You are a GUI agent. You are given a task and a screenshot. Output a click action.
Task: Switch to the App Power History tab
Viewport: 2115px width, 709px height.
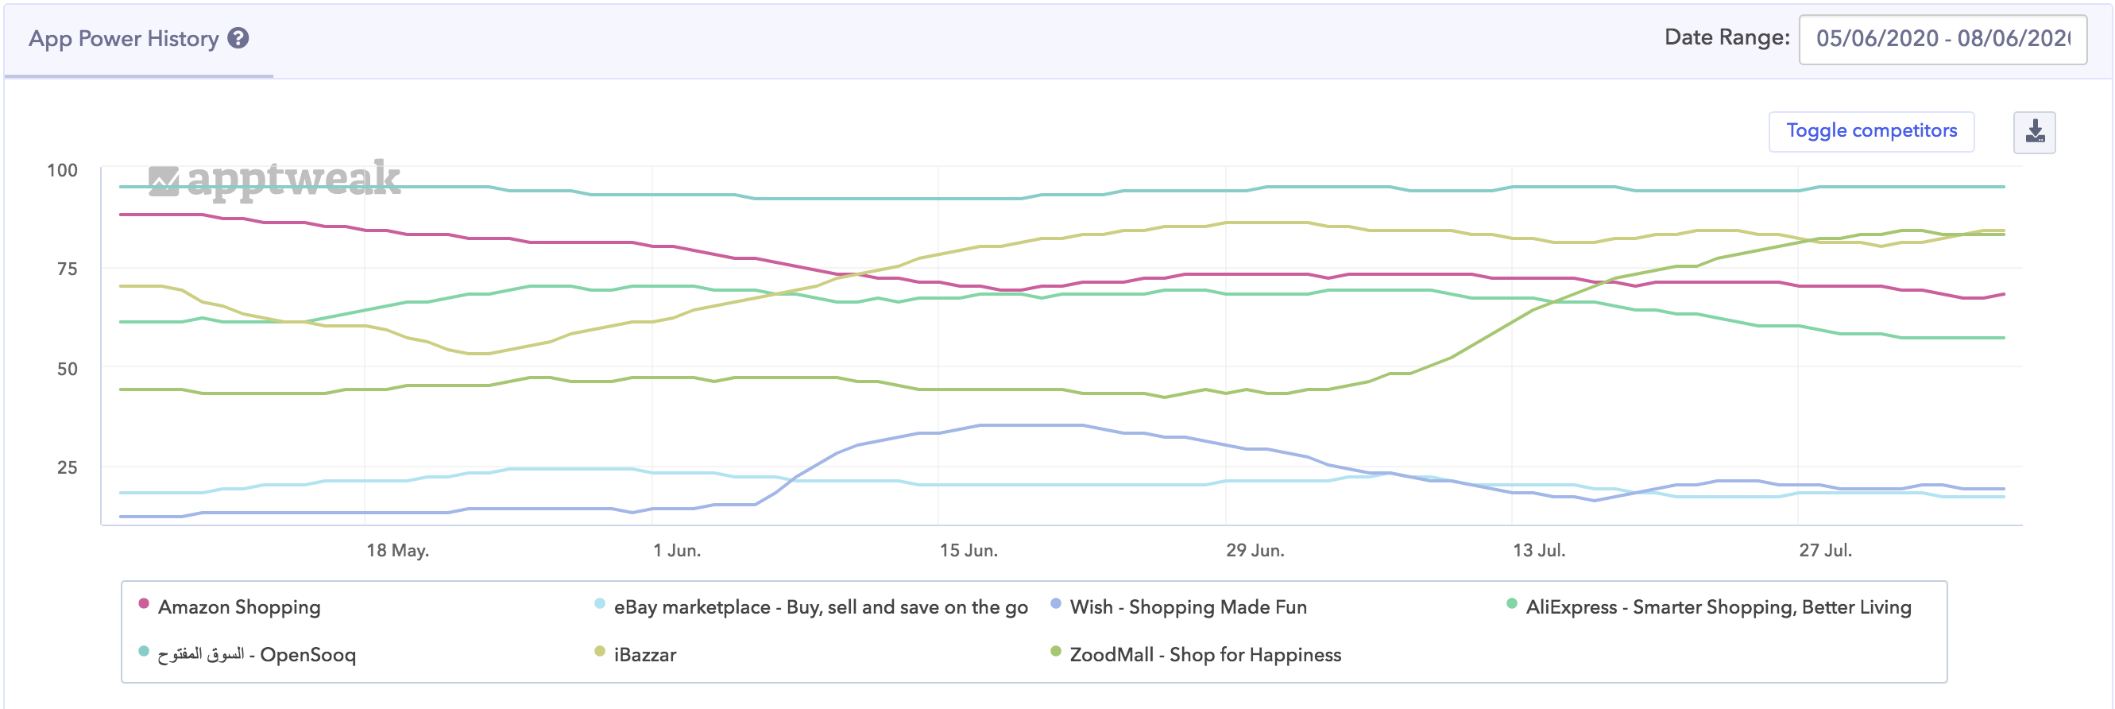pos(123,38)
